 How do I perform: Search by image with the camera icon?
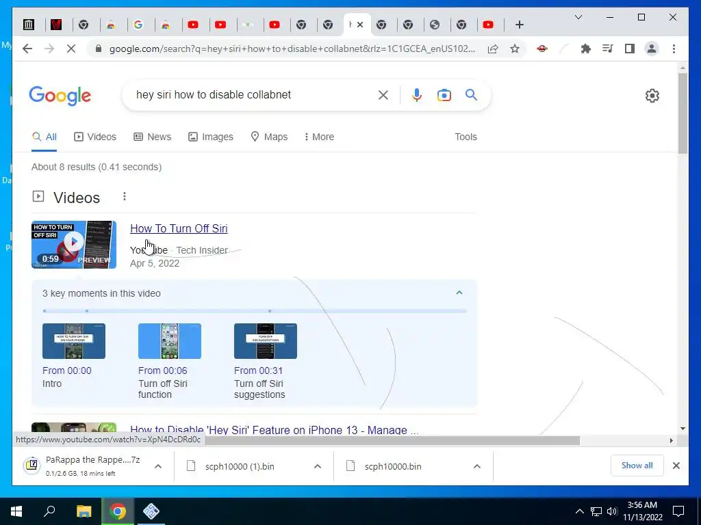(x=444, y=94)
